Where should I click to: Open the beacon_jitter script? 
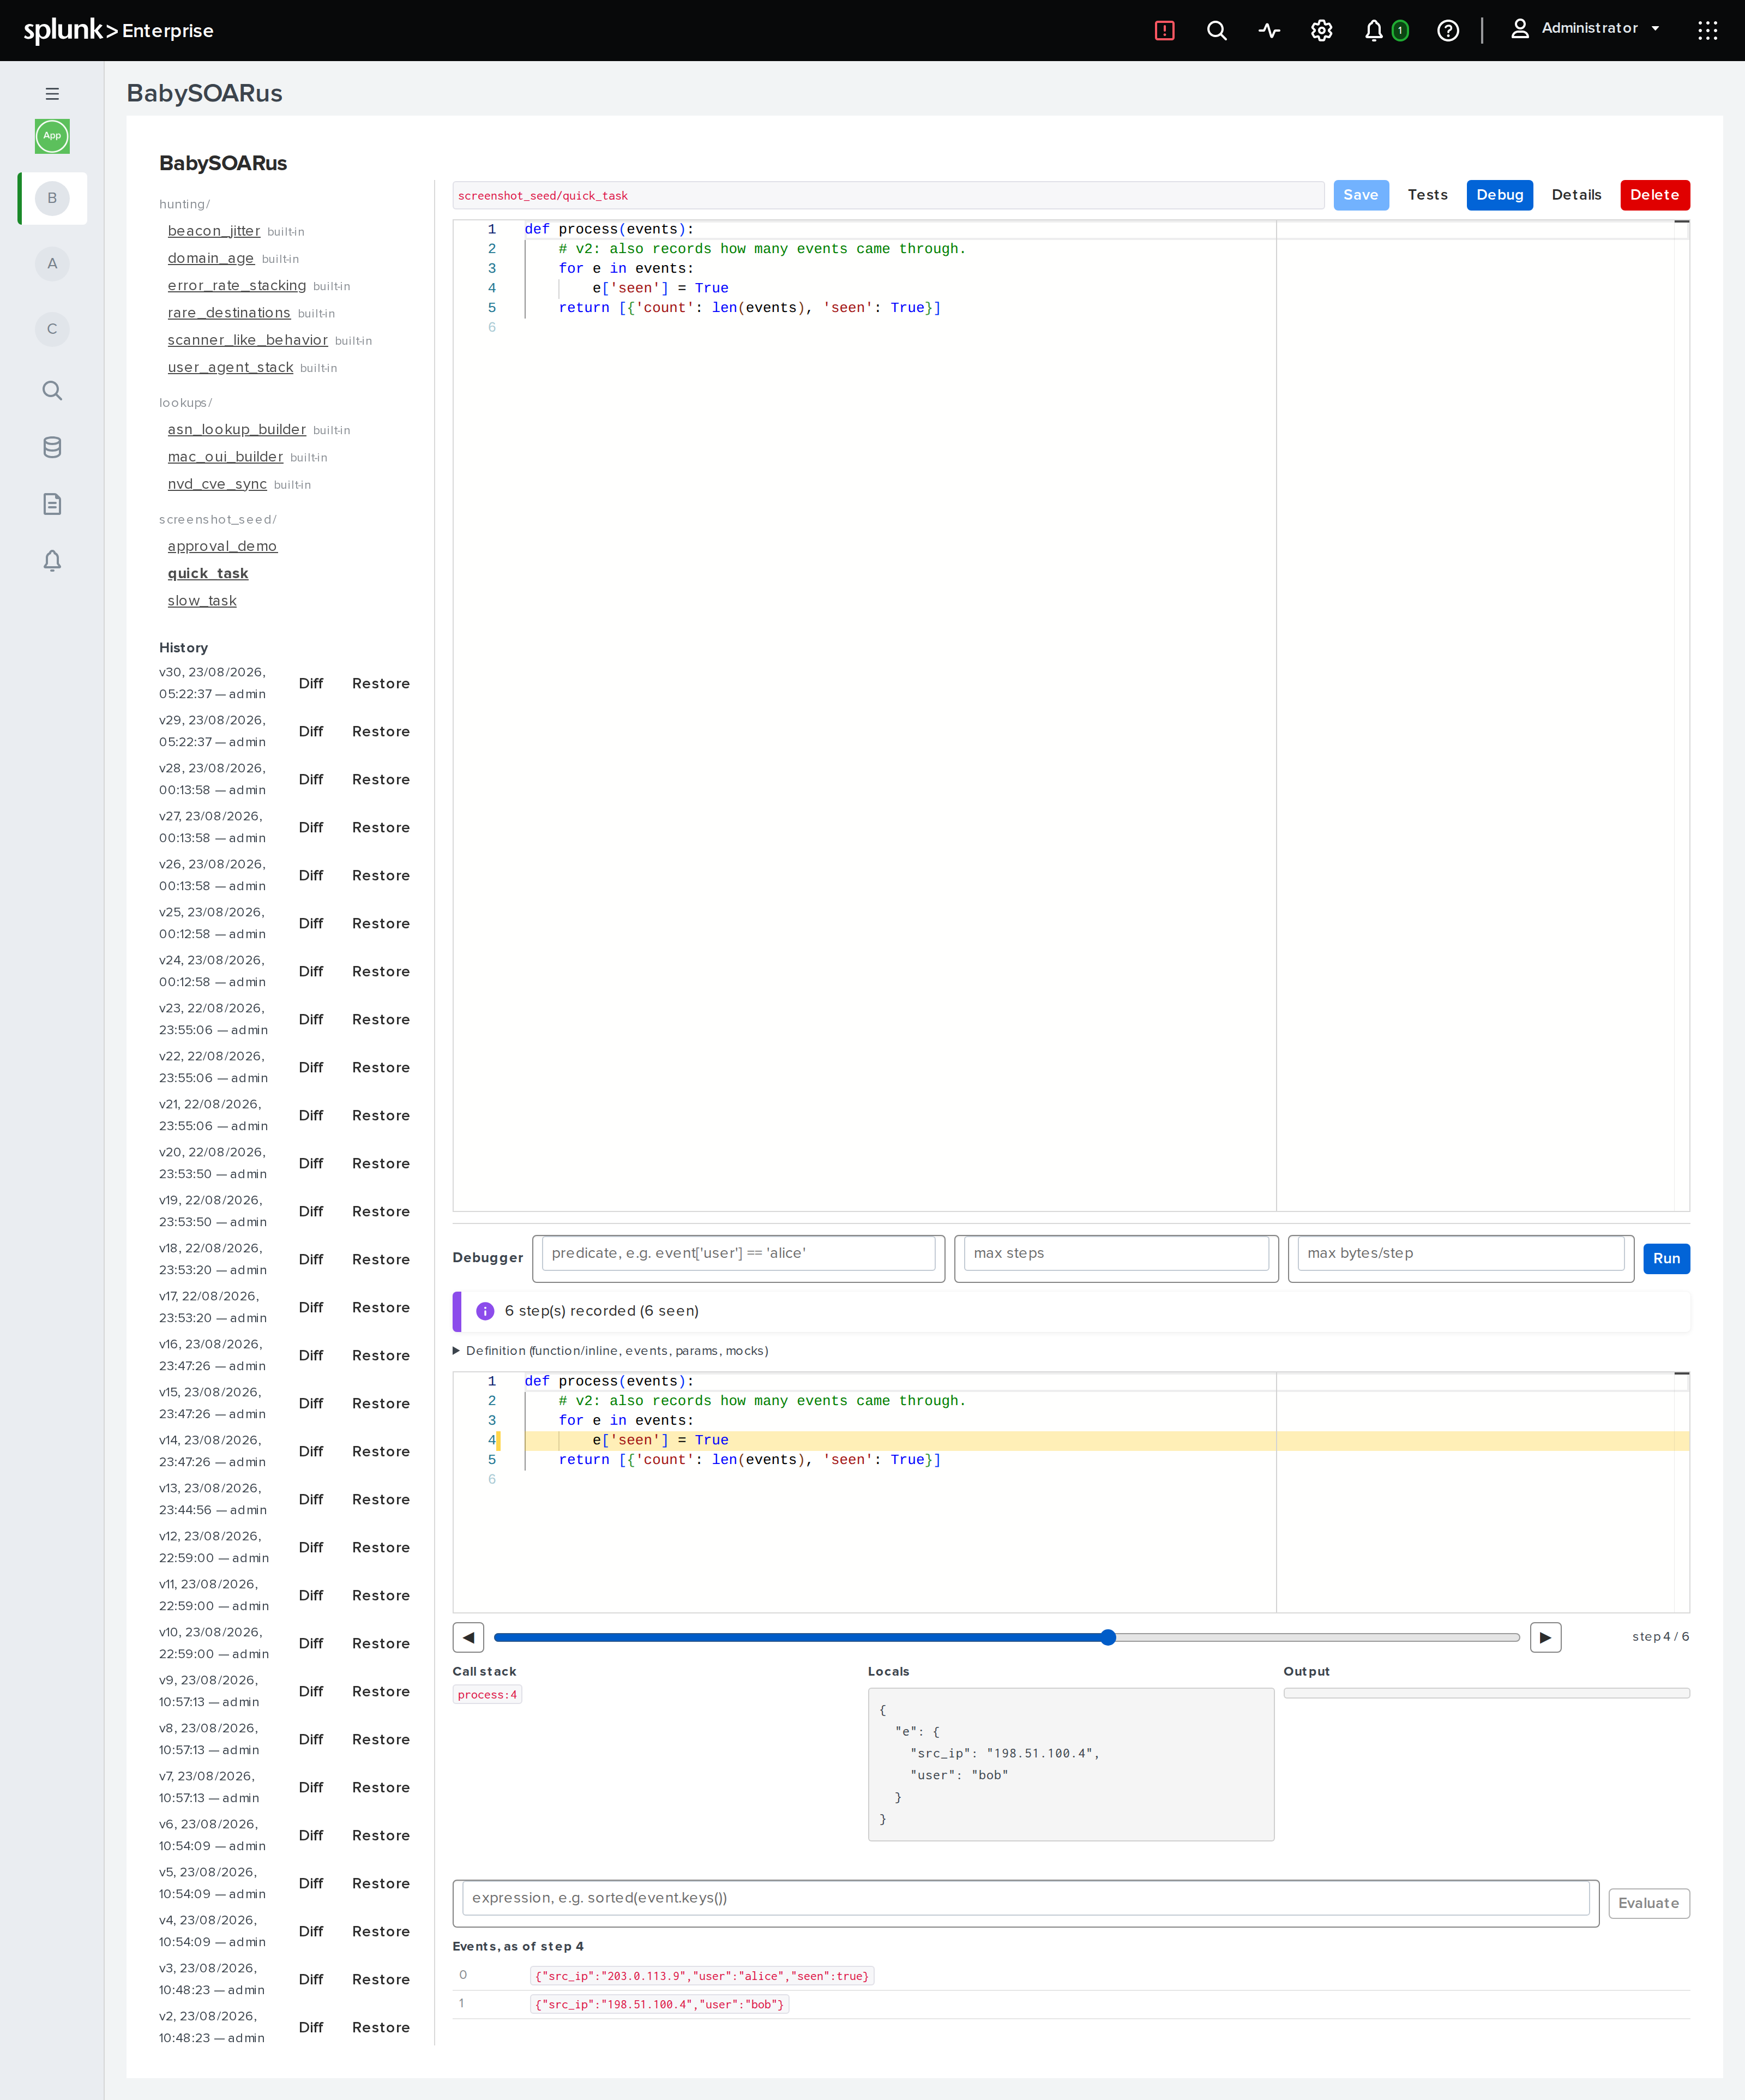[214, 231]
